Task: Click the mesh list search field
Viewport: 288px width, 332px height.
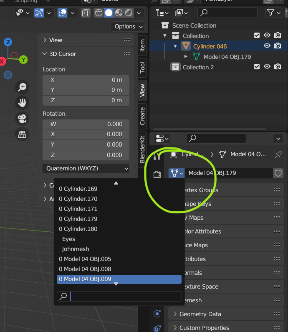Action: 119,297
